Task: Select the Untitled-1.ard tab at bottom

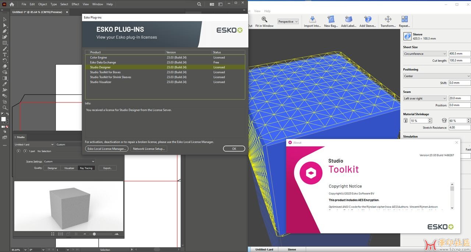Action: click(x=265, y=249)
